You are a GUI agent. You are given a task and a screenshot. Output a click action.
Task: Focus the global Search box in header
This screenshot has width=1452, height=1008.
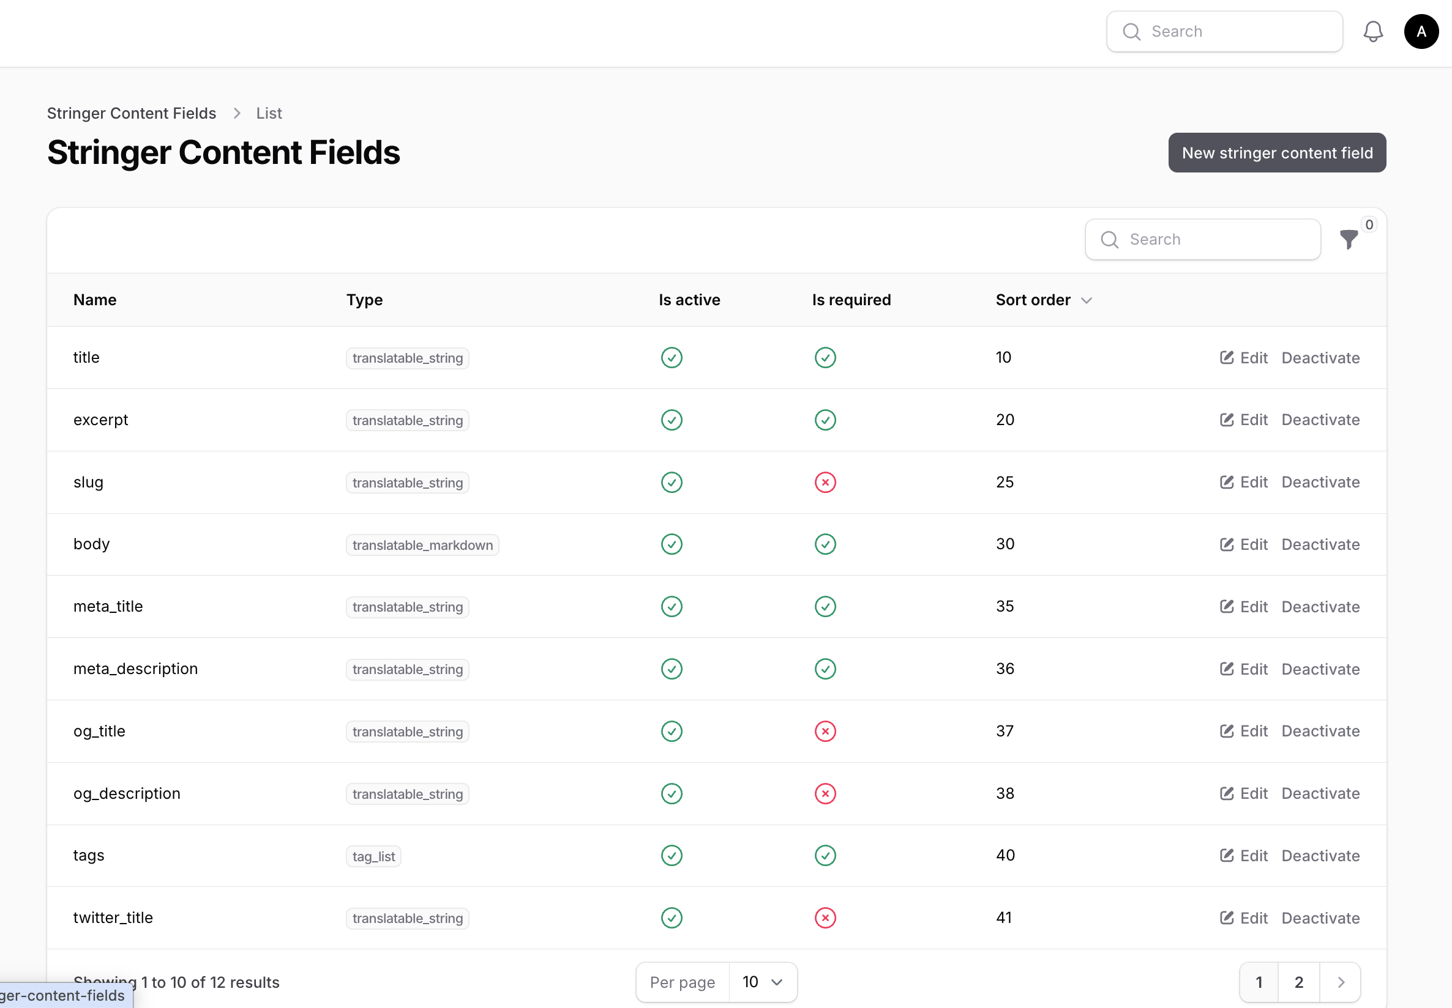click(x=1224, y=32)
